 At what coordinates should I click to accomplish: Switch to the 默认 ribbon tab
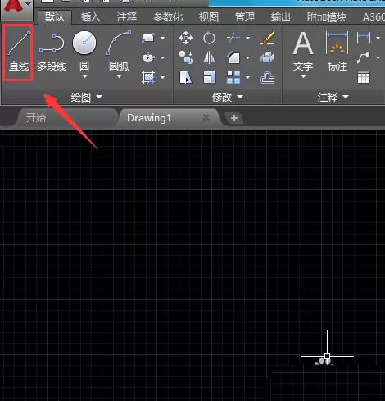(x=55, y=17)
